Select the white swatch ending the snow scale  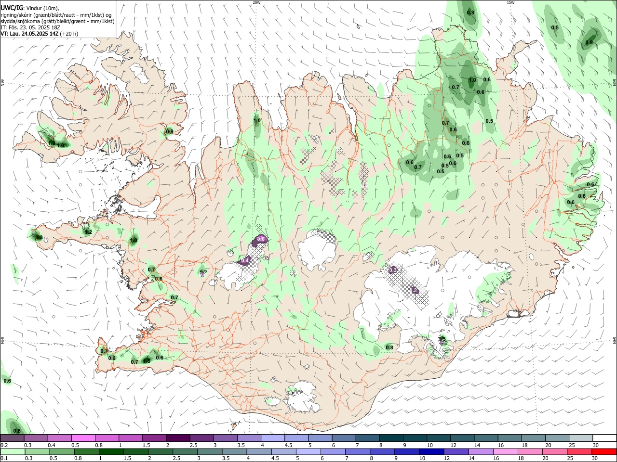click(604, 438)
